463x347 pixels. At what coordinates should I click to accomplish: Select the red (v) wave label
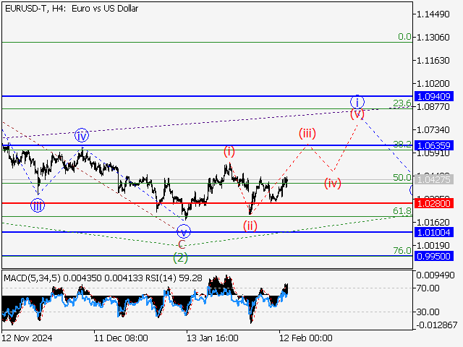tap(357, 114)
